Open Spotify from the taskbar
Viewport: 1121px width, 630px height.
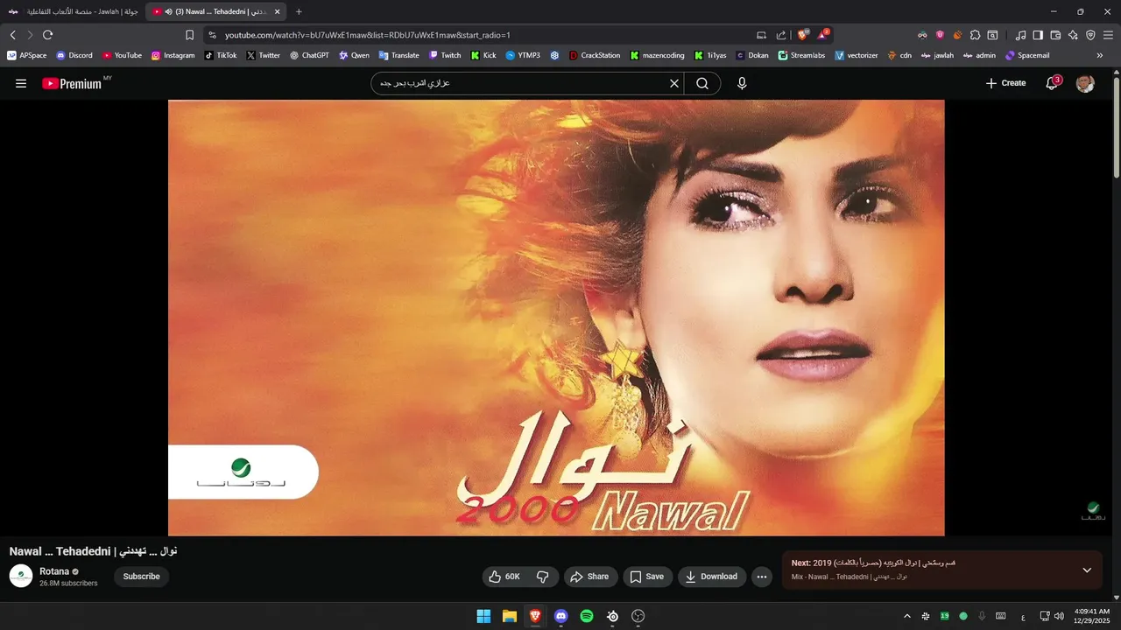pos(587,616)
